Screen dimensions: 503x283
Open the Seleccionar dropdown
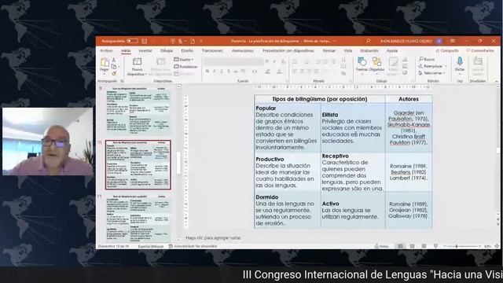(x=431, y=73)
